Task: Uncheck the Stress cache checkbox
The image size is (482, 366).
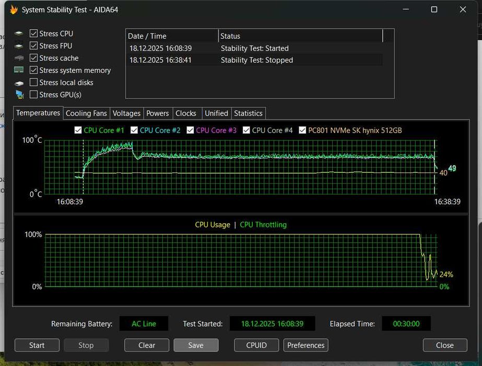Action: [33, 58]
